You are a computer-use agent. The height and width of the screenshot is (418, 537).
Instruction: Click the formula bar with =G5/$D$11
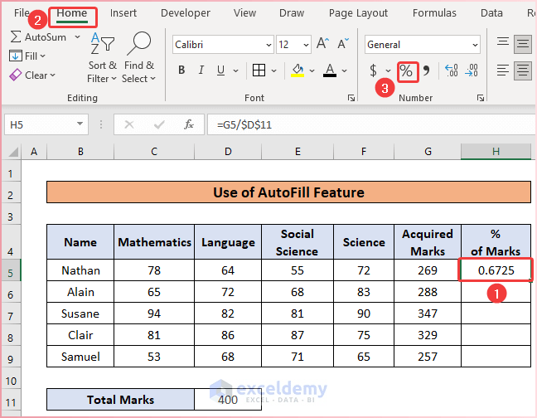pyautogui.click(x=371, y=124)
